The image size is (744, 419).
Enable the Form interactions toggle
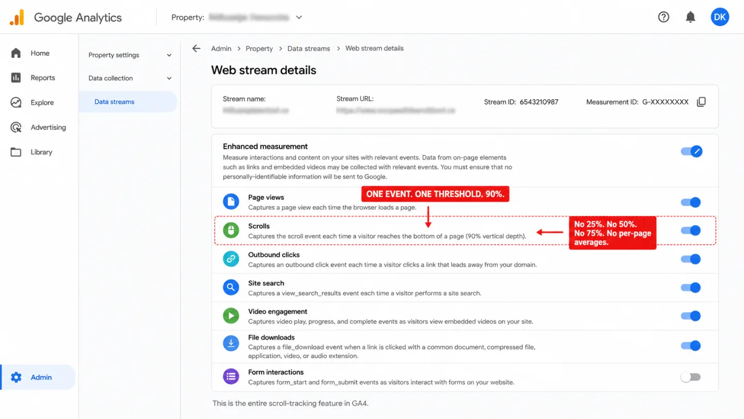[x=691, y=377]
